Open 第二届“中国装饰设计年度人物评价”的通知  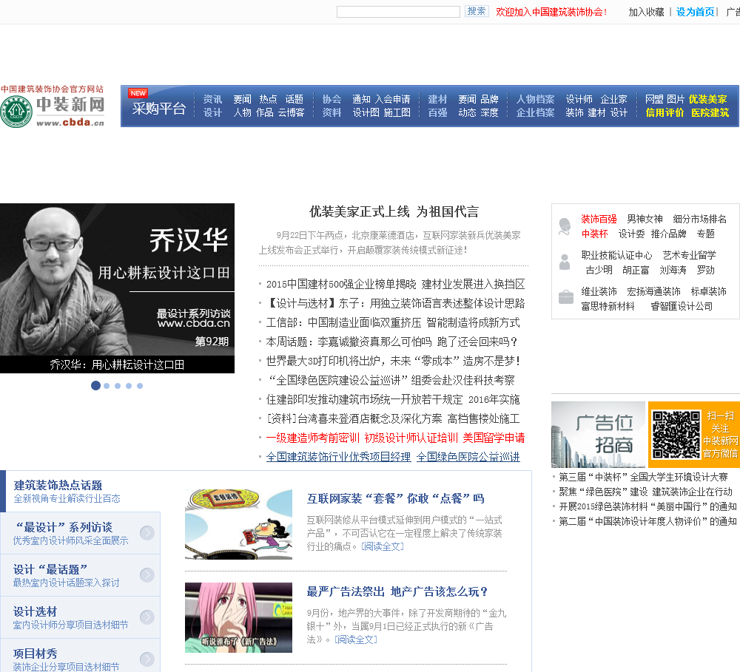(x=647, y=522)
